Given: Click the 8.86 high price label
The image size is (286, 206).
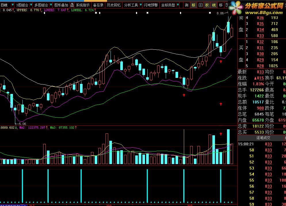Looking at the screenshot, I should click(x=220, y=13).
